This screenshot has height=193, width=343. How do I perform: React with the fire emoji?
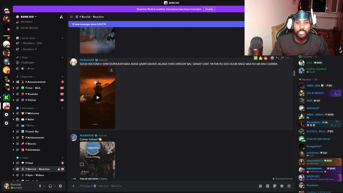266,58
